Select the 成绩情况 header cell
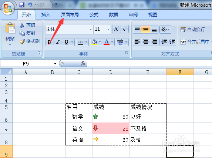This screenshot has width=212, height=158. 148,107
